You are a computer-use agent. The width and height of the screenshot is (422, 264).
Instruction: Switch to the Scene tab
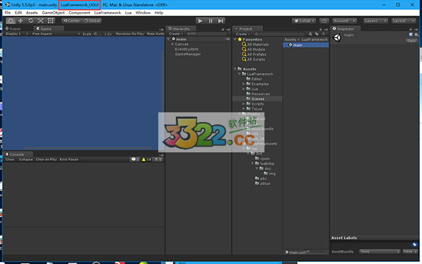click(13, 29)
